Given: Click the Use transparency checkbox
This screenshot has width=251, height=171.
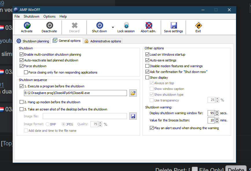Looking at the screenshot, I should pyautogui.click(x=152, y=100).
